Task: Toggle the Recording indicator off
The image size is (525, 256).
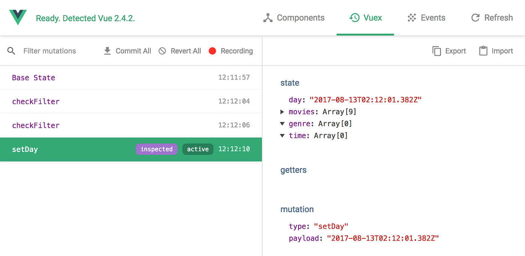Action: 213,51
